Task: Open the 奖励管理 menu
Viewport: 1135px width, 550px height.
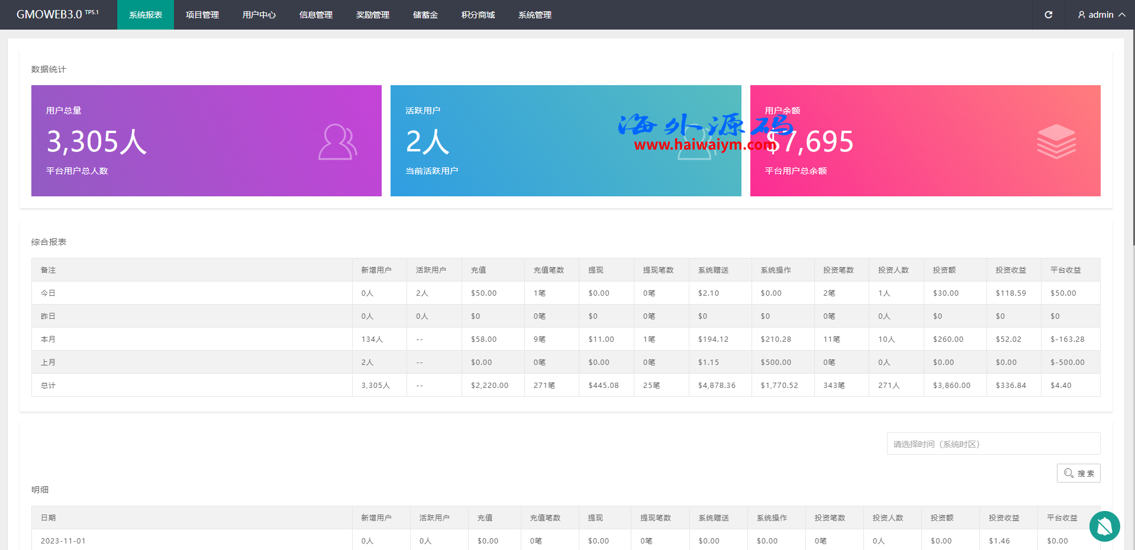Action: (372, 15)
